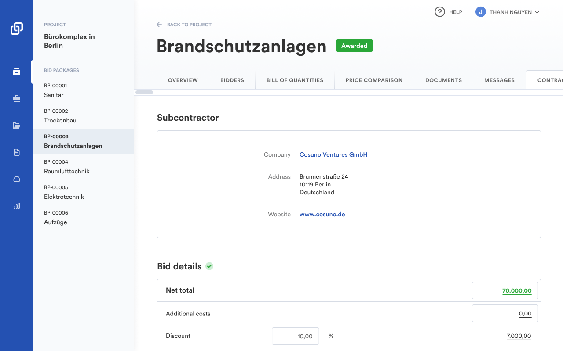This screenshot has height=351, width=563.
Task: Open the document icon in the sidebar
Action: [x=17, y=152]
